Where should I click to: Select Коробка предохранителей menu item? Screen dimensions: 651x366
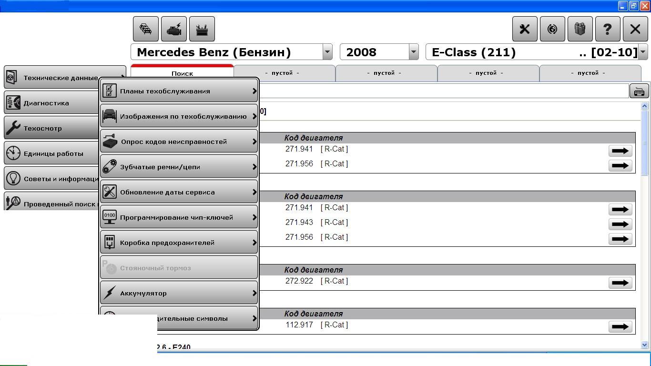coord(179,242)
